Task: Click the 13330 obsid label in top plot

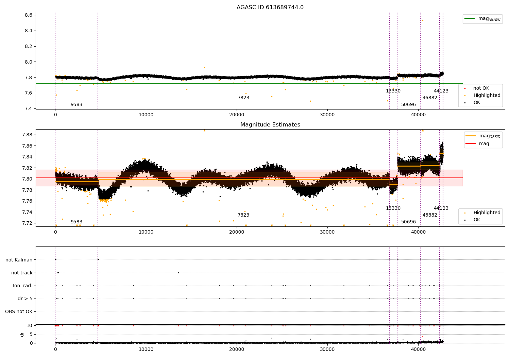Action: pos(393,91)
